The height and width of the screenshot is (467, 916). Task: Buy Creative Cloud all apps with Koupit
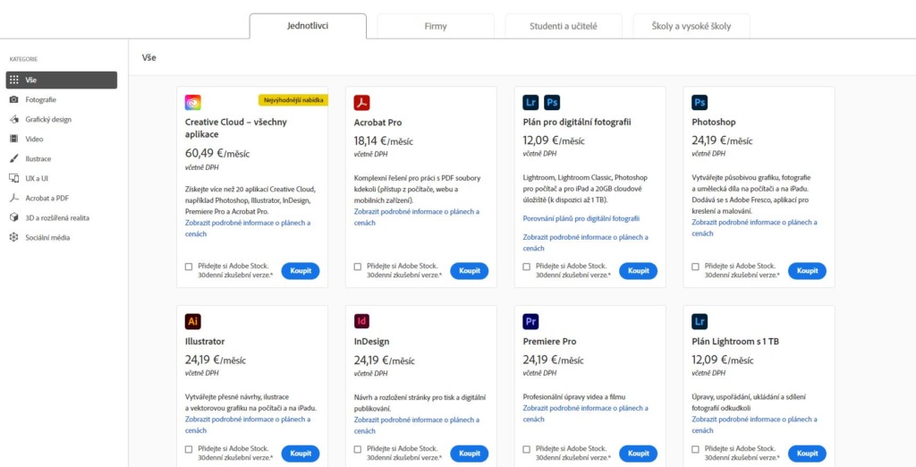[x=301, y=270]
